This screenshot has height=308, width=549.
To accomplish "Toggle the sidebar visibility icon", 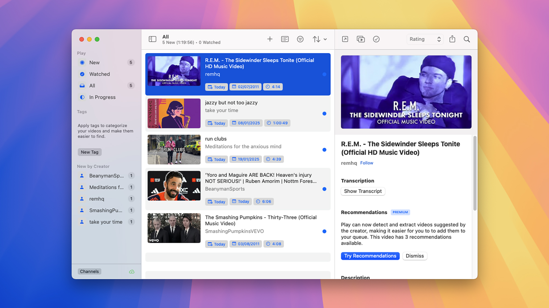I will pyautogui.click(x=152, y=39).
